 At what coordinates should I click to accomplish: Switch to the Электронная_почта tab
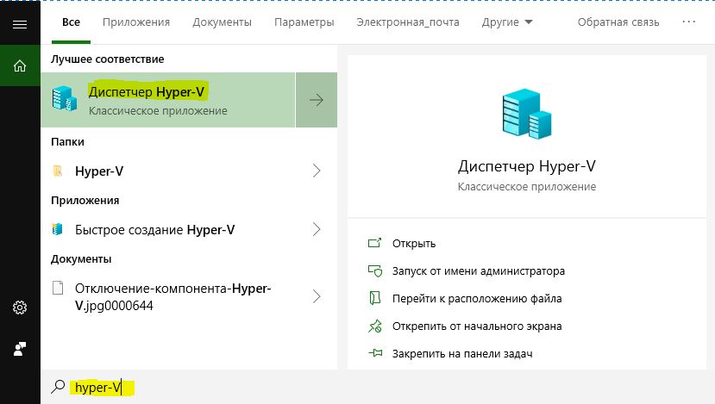[408, 22]
